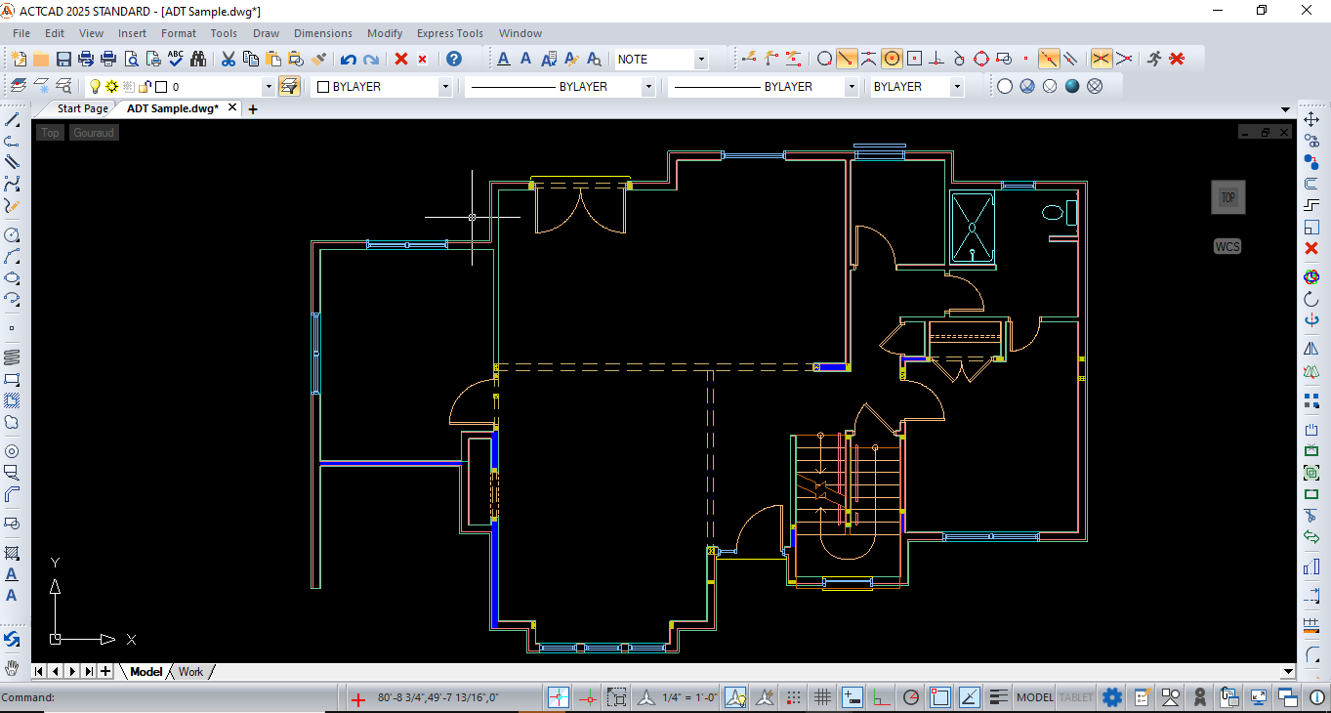Open the layer 0 dropdown list
Image resolution: width=1331 pixels, height=713 pixels.
[269, 87]
